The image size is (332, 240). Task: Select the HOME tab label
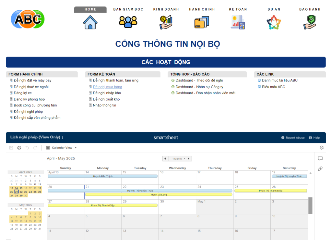point(90,10)
